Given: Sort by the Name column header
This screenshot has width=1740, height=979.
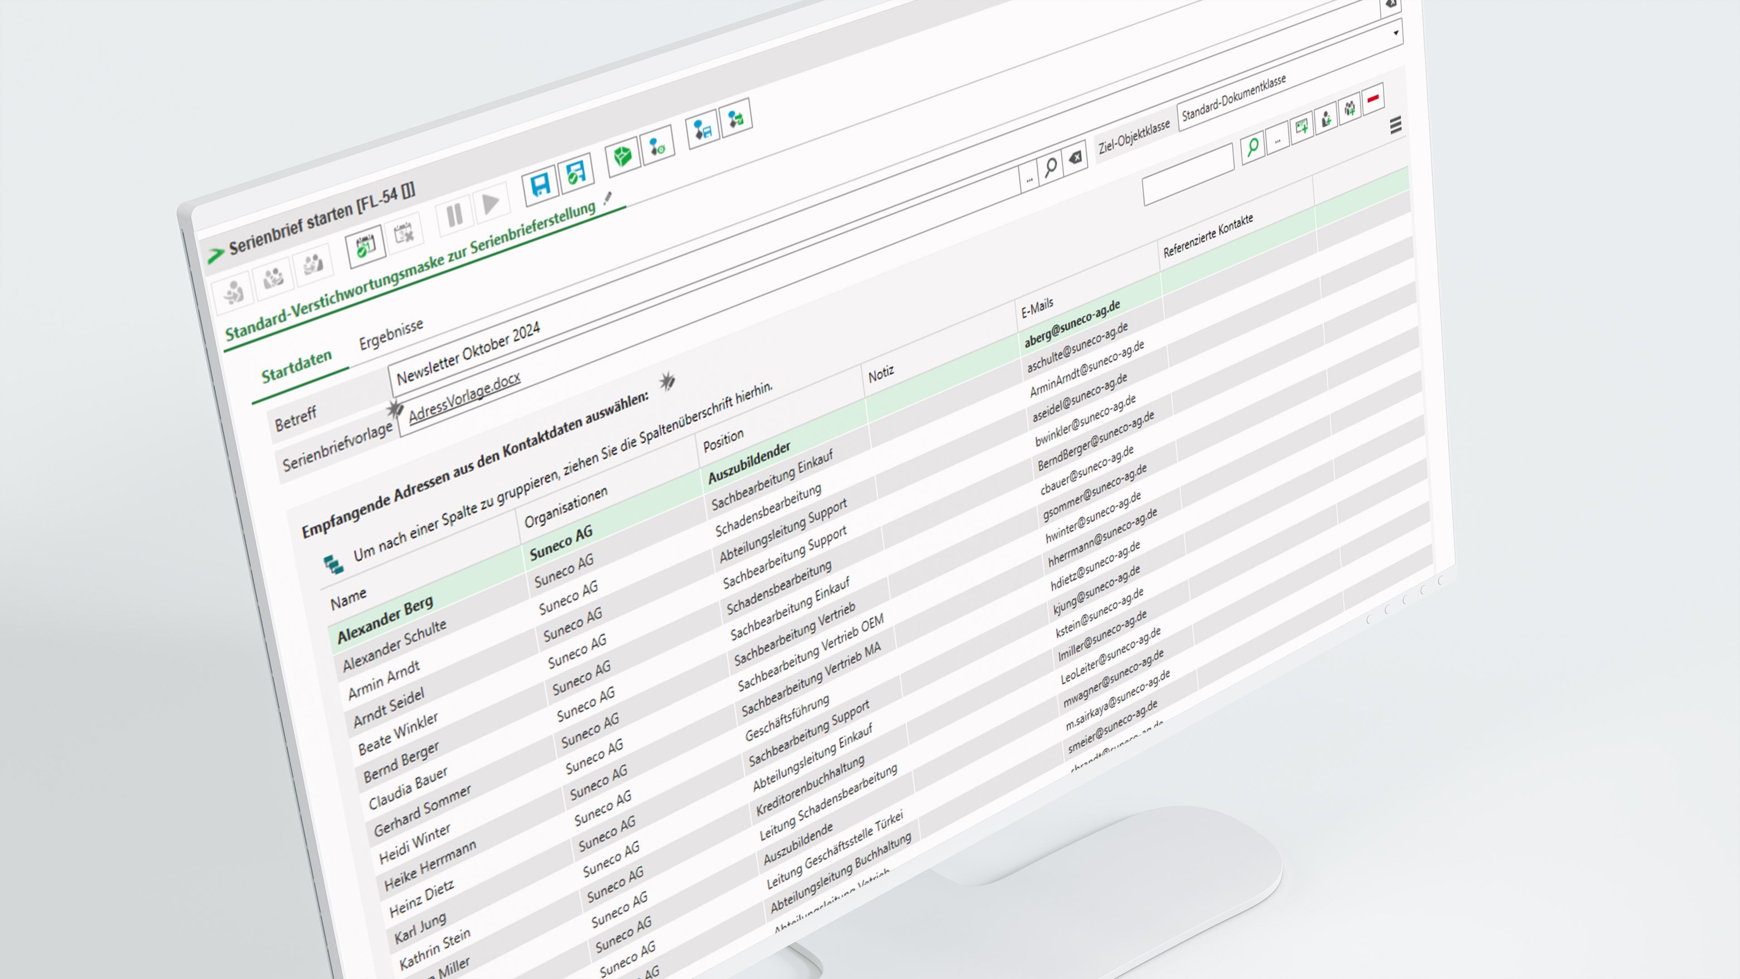Looking at the screenshot, I should [348, 599].
